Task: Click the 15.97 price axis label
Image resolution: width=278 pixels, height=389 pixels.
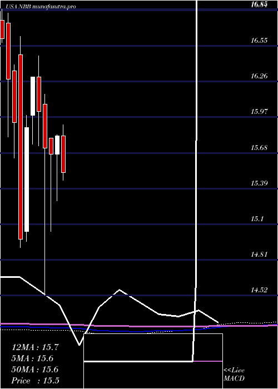Action: pyautogui.click(x=259, y=112)
